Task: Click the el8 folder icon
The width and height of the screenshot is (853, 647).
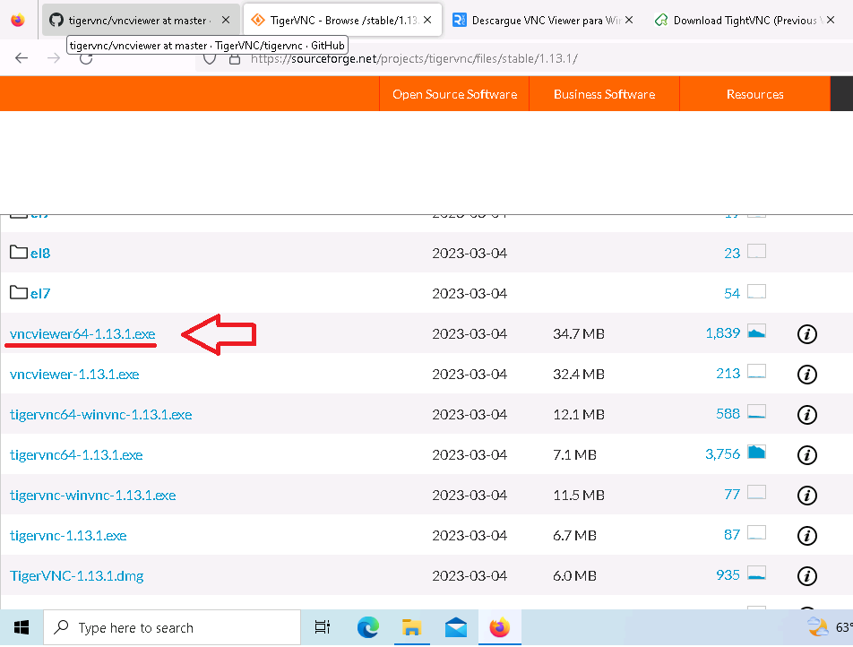Action: pyautogui.click(x=19, y=252)
